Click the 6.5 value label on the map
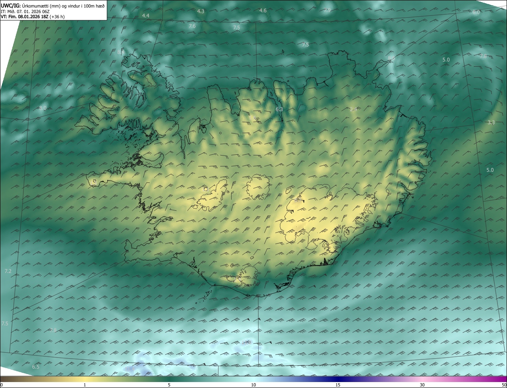 pos(36,367)
